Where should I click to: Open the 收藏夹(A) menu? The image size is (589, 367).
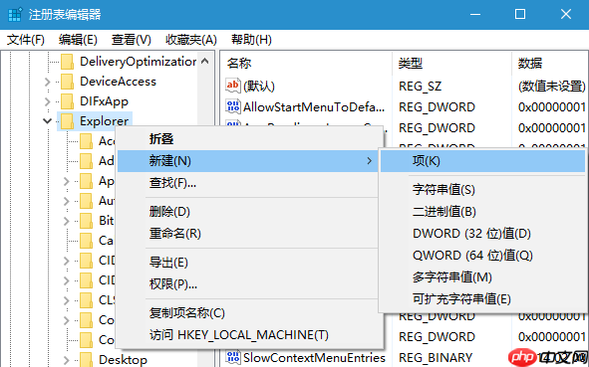(191, 40)
